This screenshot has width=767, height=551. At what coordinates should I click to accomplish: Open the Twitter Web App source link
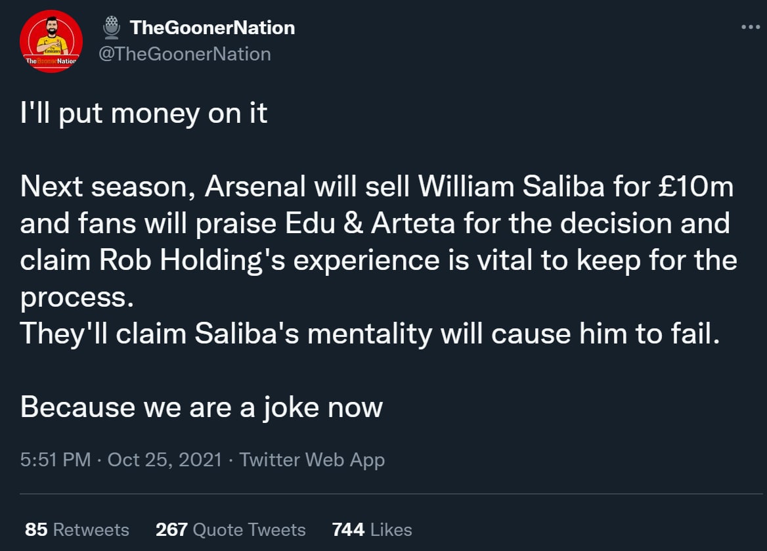pyautogui.click(x=312, y=460)
